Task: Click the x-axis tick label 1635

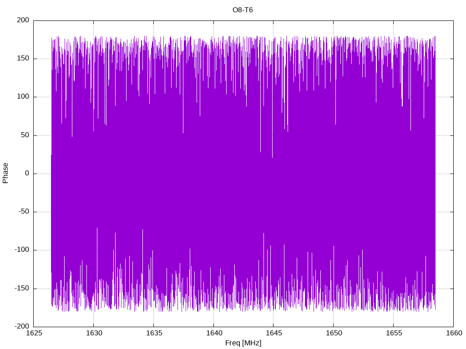Action: (x=154, y=333)
